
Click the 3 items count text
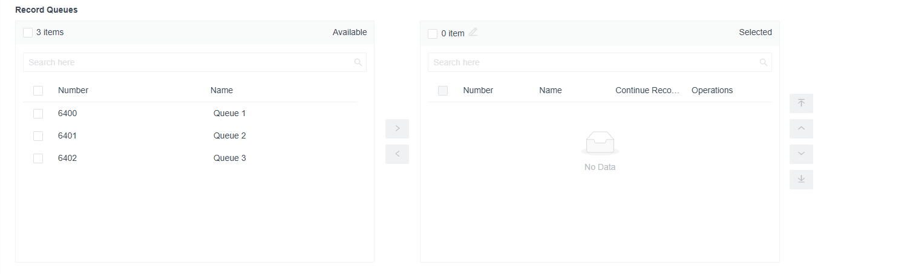coord(50,32)
